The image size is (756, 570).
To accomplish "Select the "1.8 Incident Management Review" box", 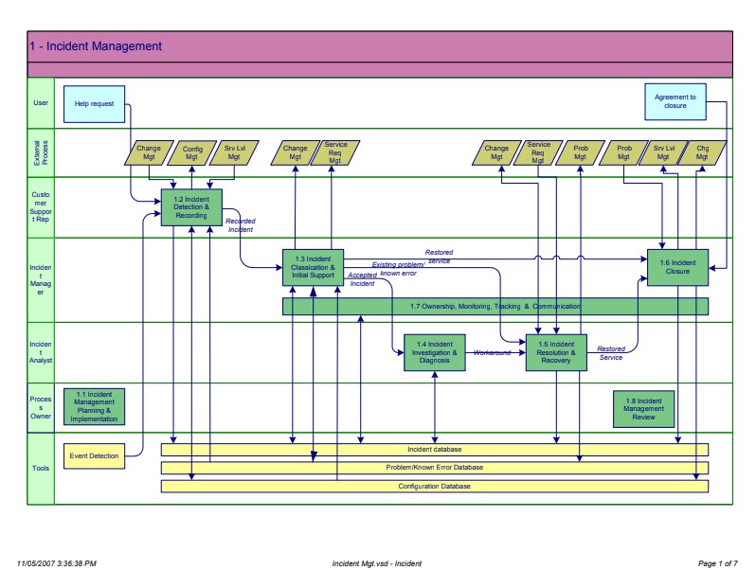I will (643, 409).
